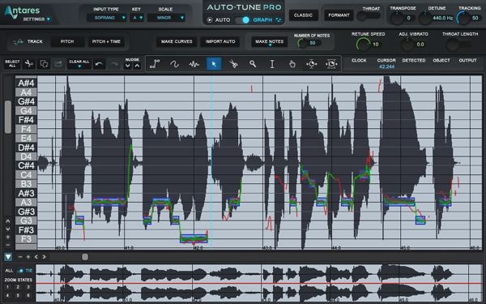Click the Pitch tracking button

pos(67,41)
